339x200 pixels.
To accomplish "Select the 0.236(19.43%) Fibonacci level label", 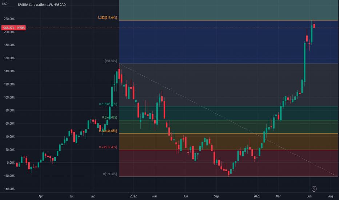I will click(108, 147).
